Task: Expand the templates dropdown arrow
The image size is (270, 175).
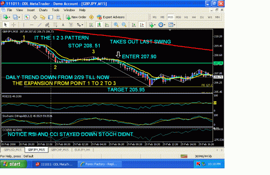Action: 175,25
